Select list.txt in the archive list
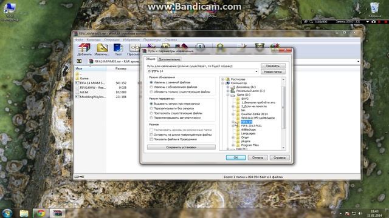Screen dimensions: 389x218 pyautogui.click(x=84, y=92)
